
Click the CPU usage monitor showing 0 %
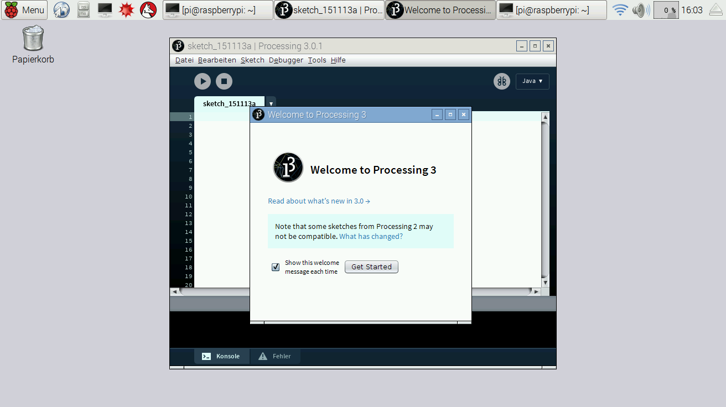(x=666, y=10)
